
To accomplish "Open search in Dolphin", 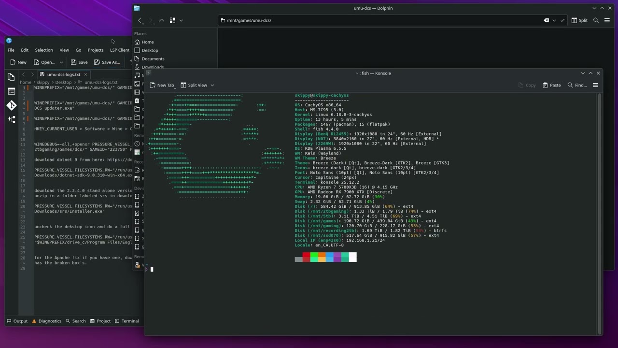I will pos(596,20).
